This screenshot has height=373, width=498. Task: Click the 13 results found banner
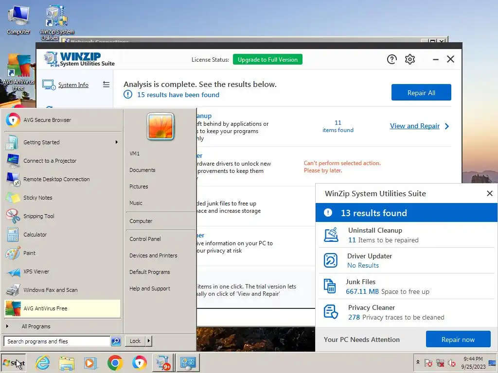tap(407, 213)
